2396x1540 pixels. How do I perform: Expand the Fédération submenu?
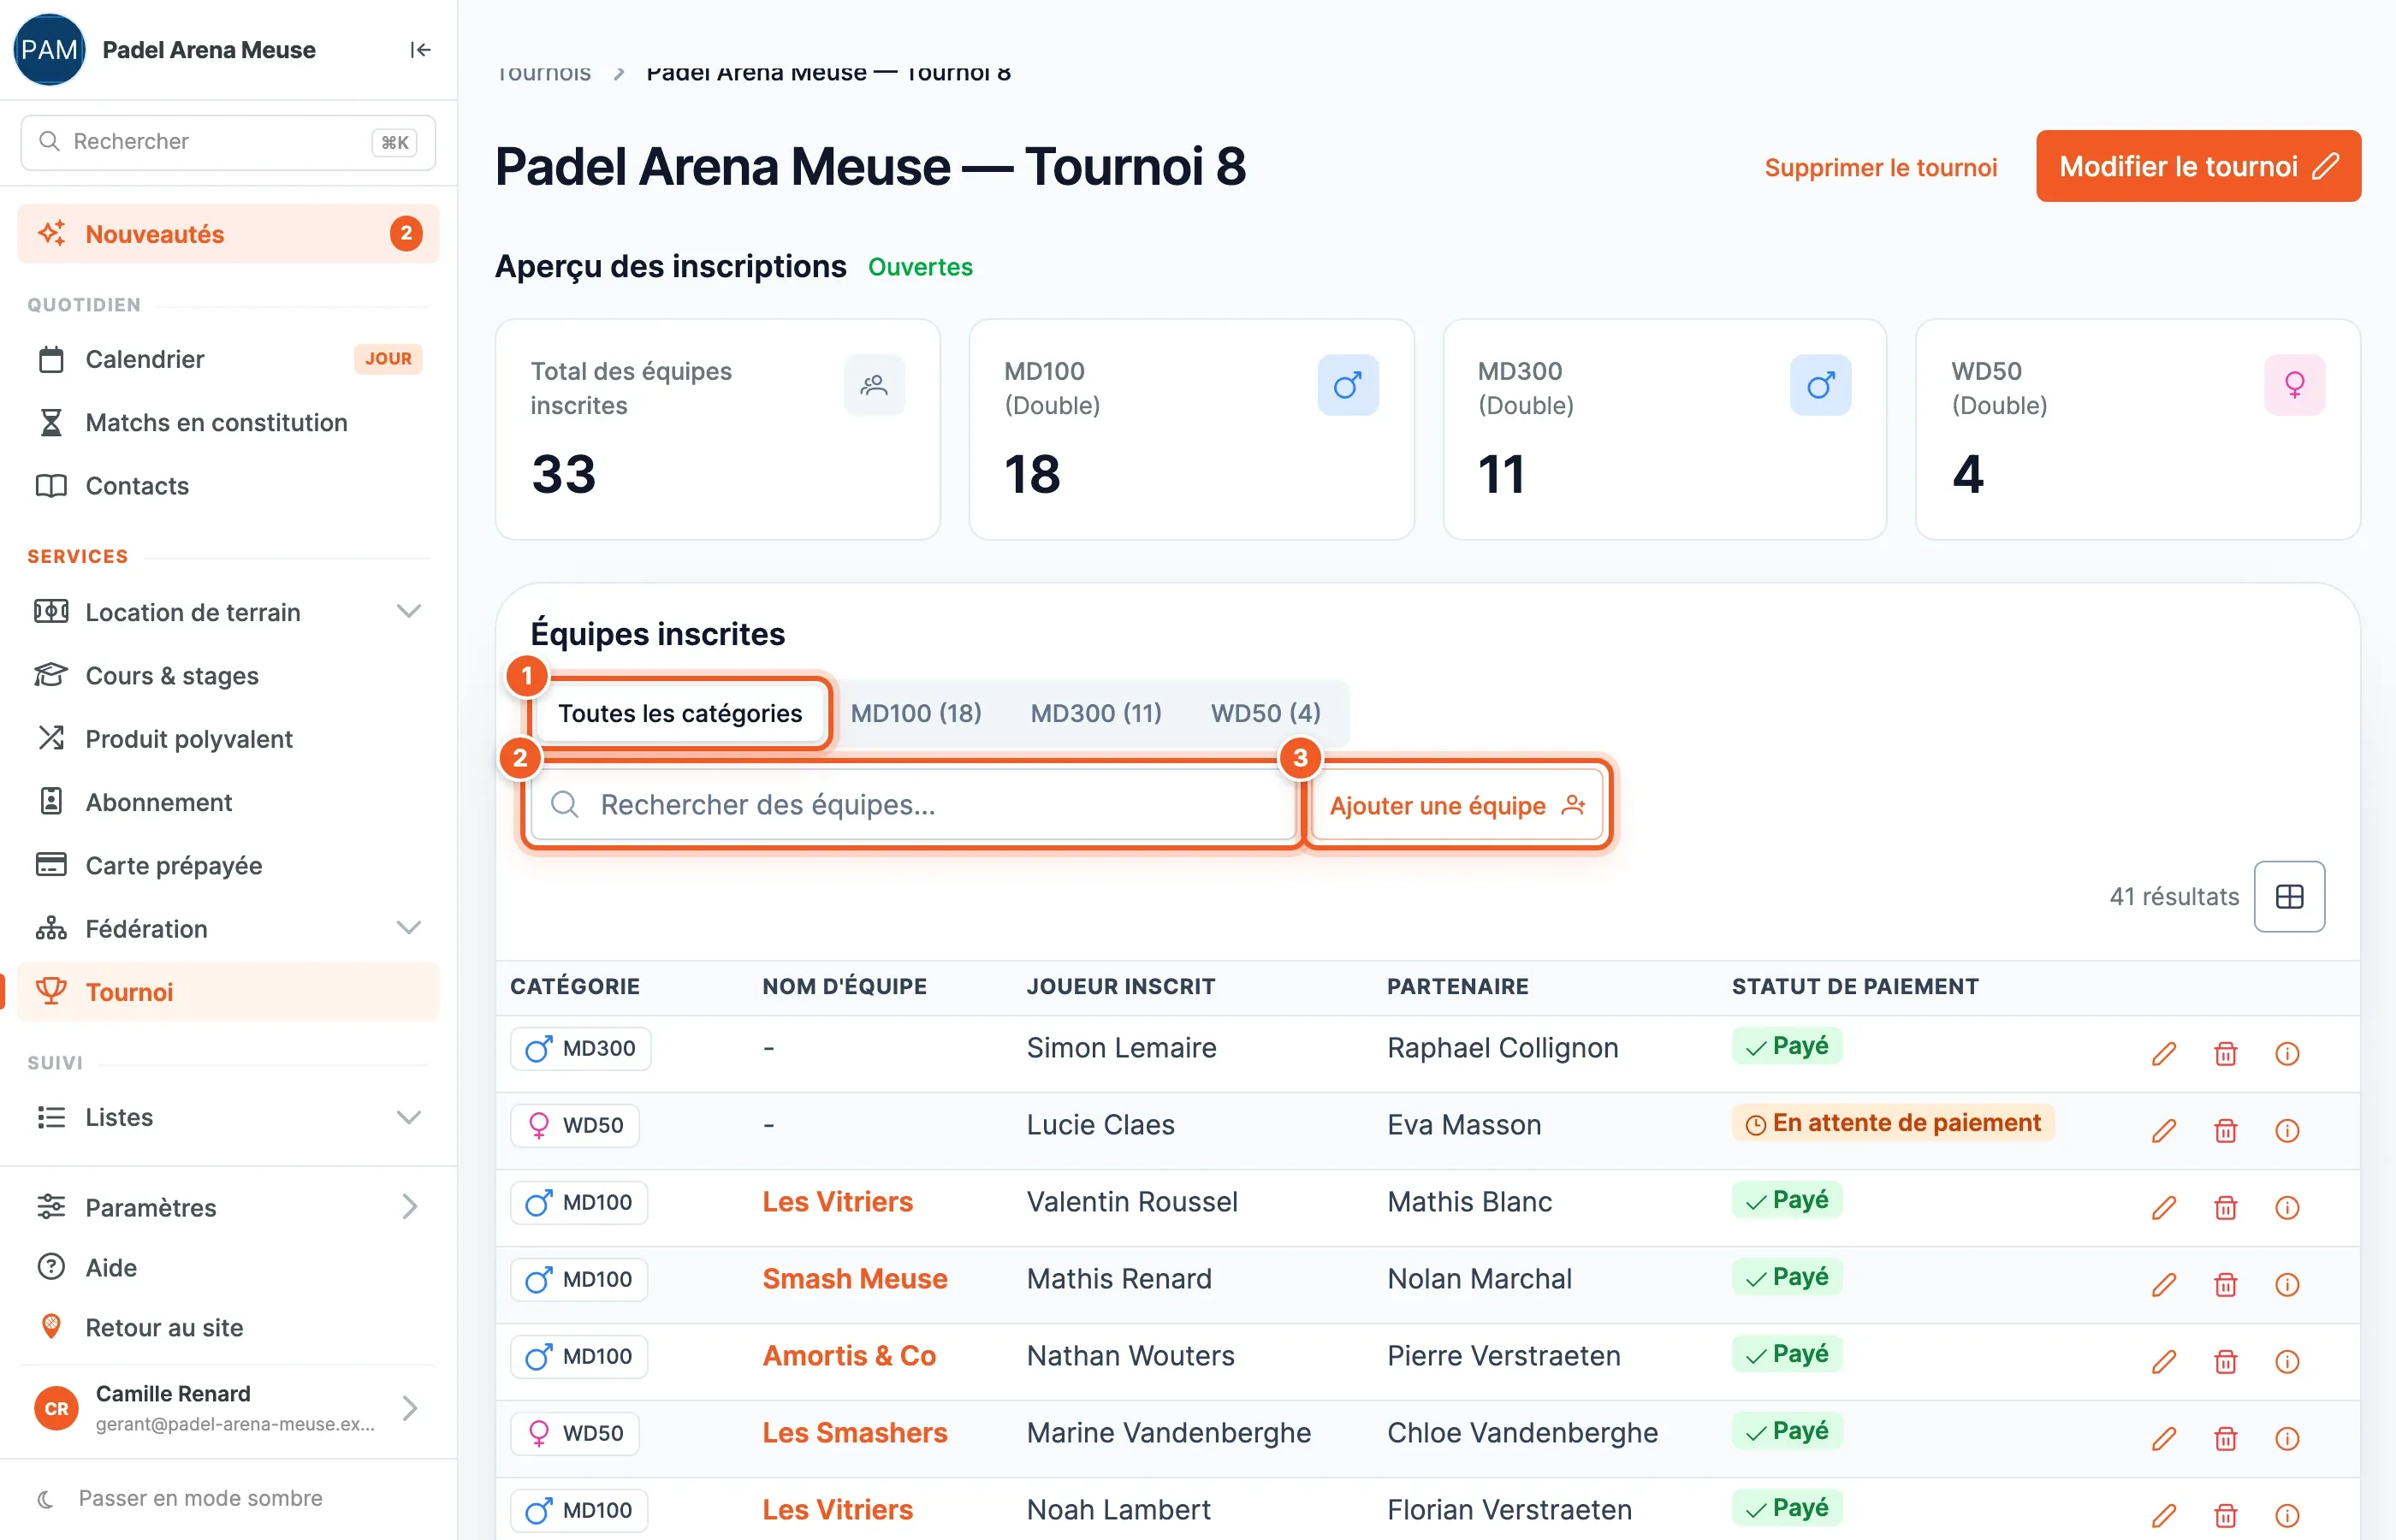point(228,928)
